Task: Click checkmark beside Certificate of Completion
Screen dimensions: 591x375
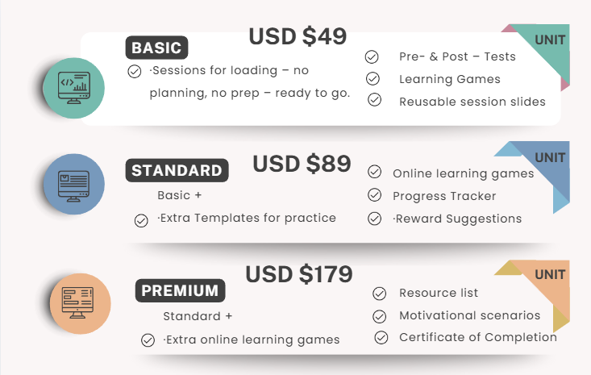Action: pyautogui.click(x=381, y=337)
